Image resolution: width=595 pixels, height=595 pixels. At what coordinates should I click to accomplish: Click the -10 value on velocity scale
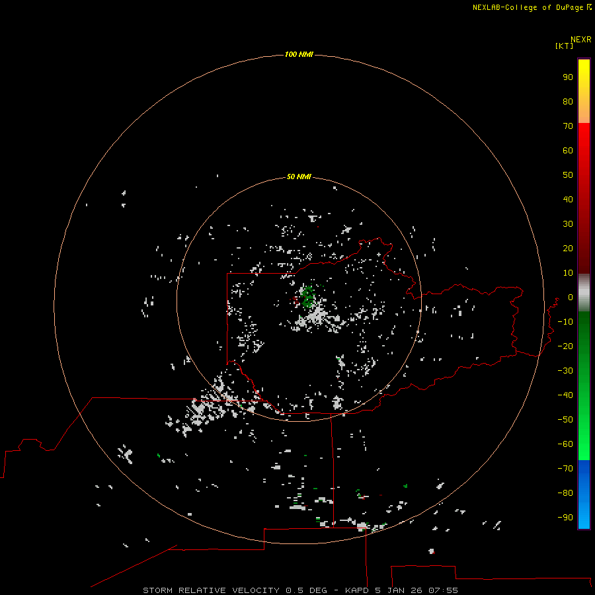pos(565,322)
